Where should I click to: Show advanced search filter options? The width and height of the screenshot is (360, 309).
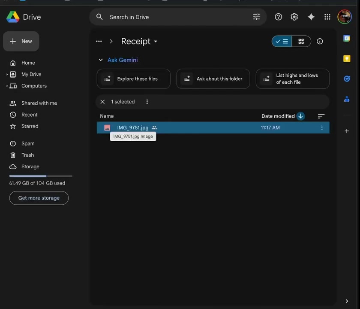(256, 17)
